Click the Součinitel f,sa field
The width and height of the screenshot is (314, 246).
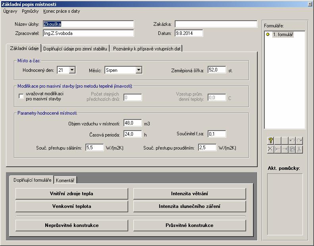217,134
